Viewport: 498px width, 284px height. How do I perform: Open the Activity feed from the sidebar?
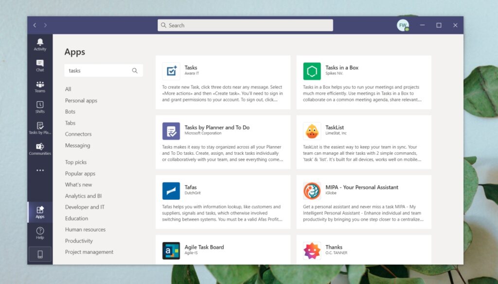40,44
